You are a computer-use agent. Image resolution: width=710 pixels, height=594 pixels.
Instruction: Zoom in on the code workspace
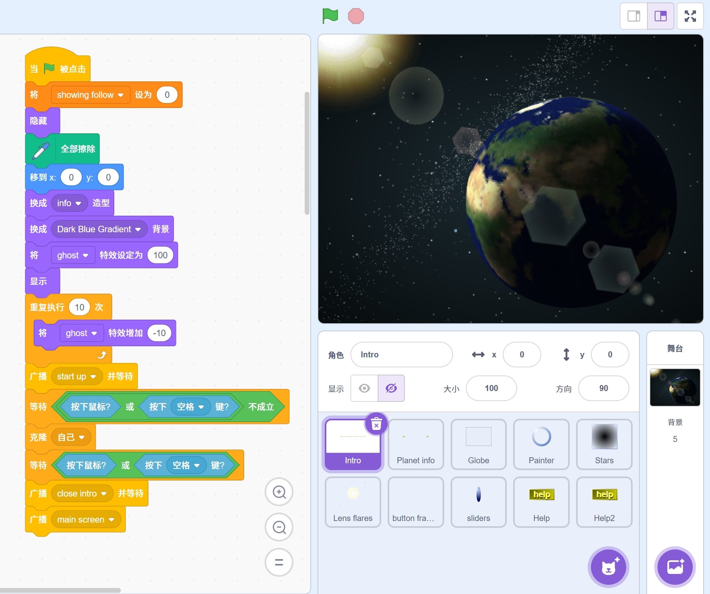(279, 492)
